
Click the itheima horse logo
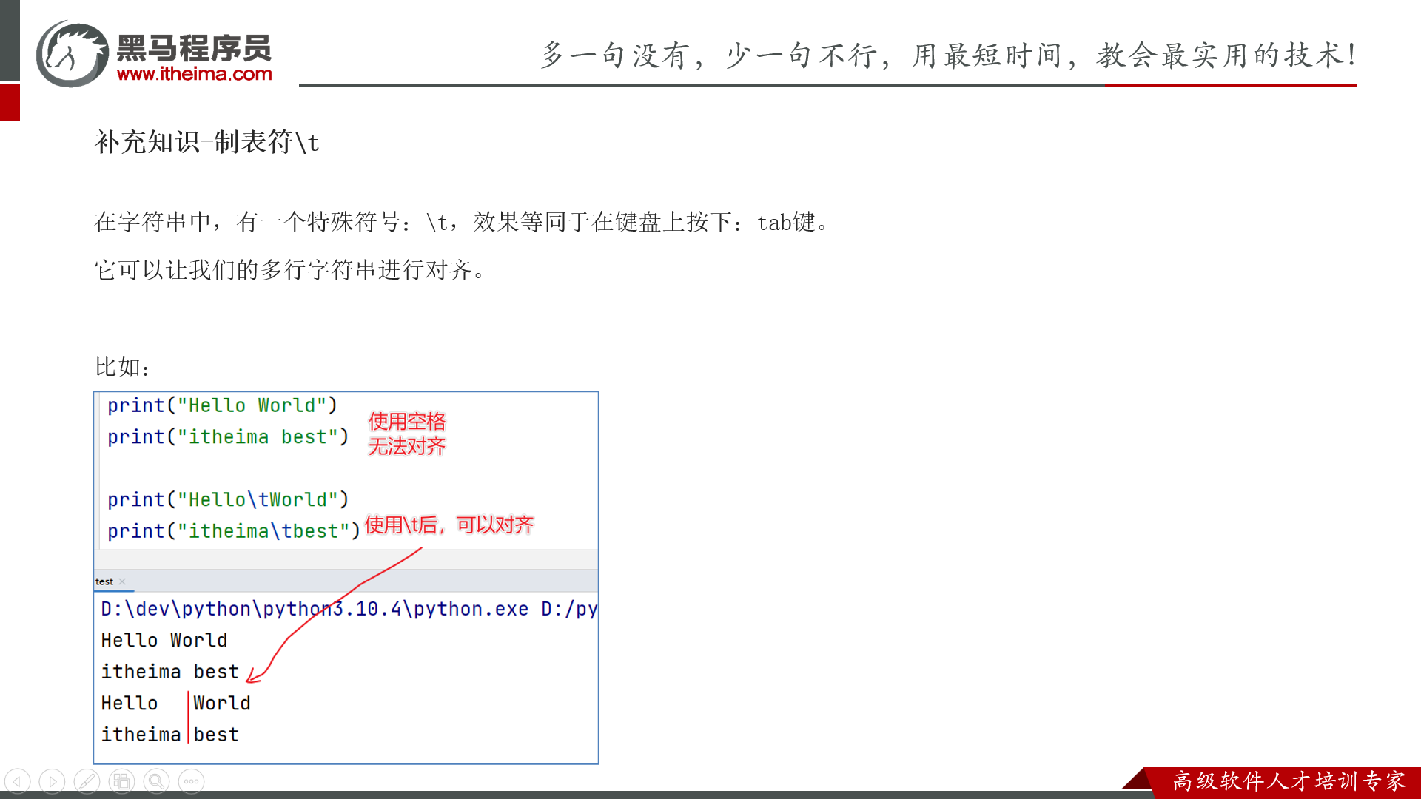[73, 53]
